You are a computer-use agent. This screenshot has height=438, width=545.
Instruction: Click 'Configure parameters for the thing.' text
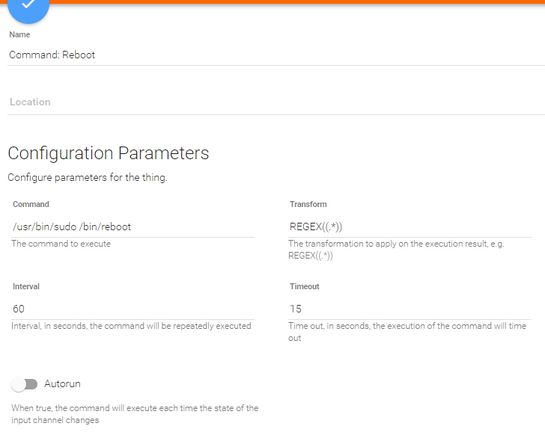click(87, 178)
